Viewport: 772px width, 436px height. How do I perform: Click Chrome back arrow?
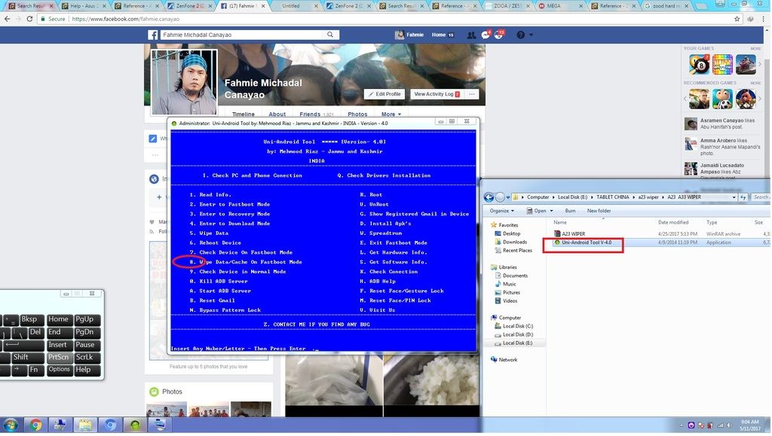click(7, 19)
